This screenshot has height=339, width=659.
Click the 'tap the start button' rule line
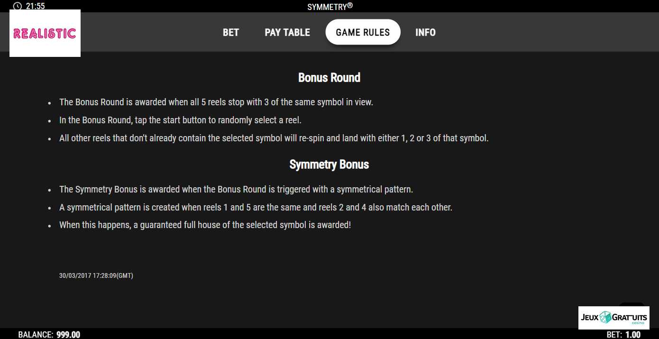coord(180,120)
